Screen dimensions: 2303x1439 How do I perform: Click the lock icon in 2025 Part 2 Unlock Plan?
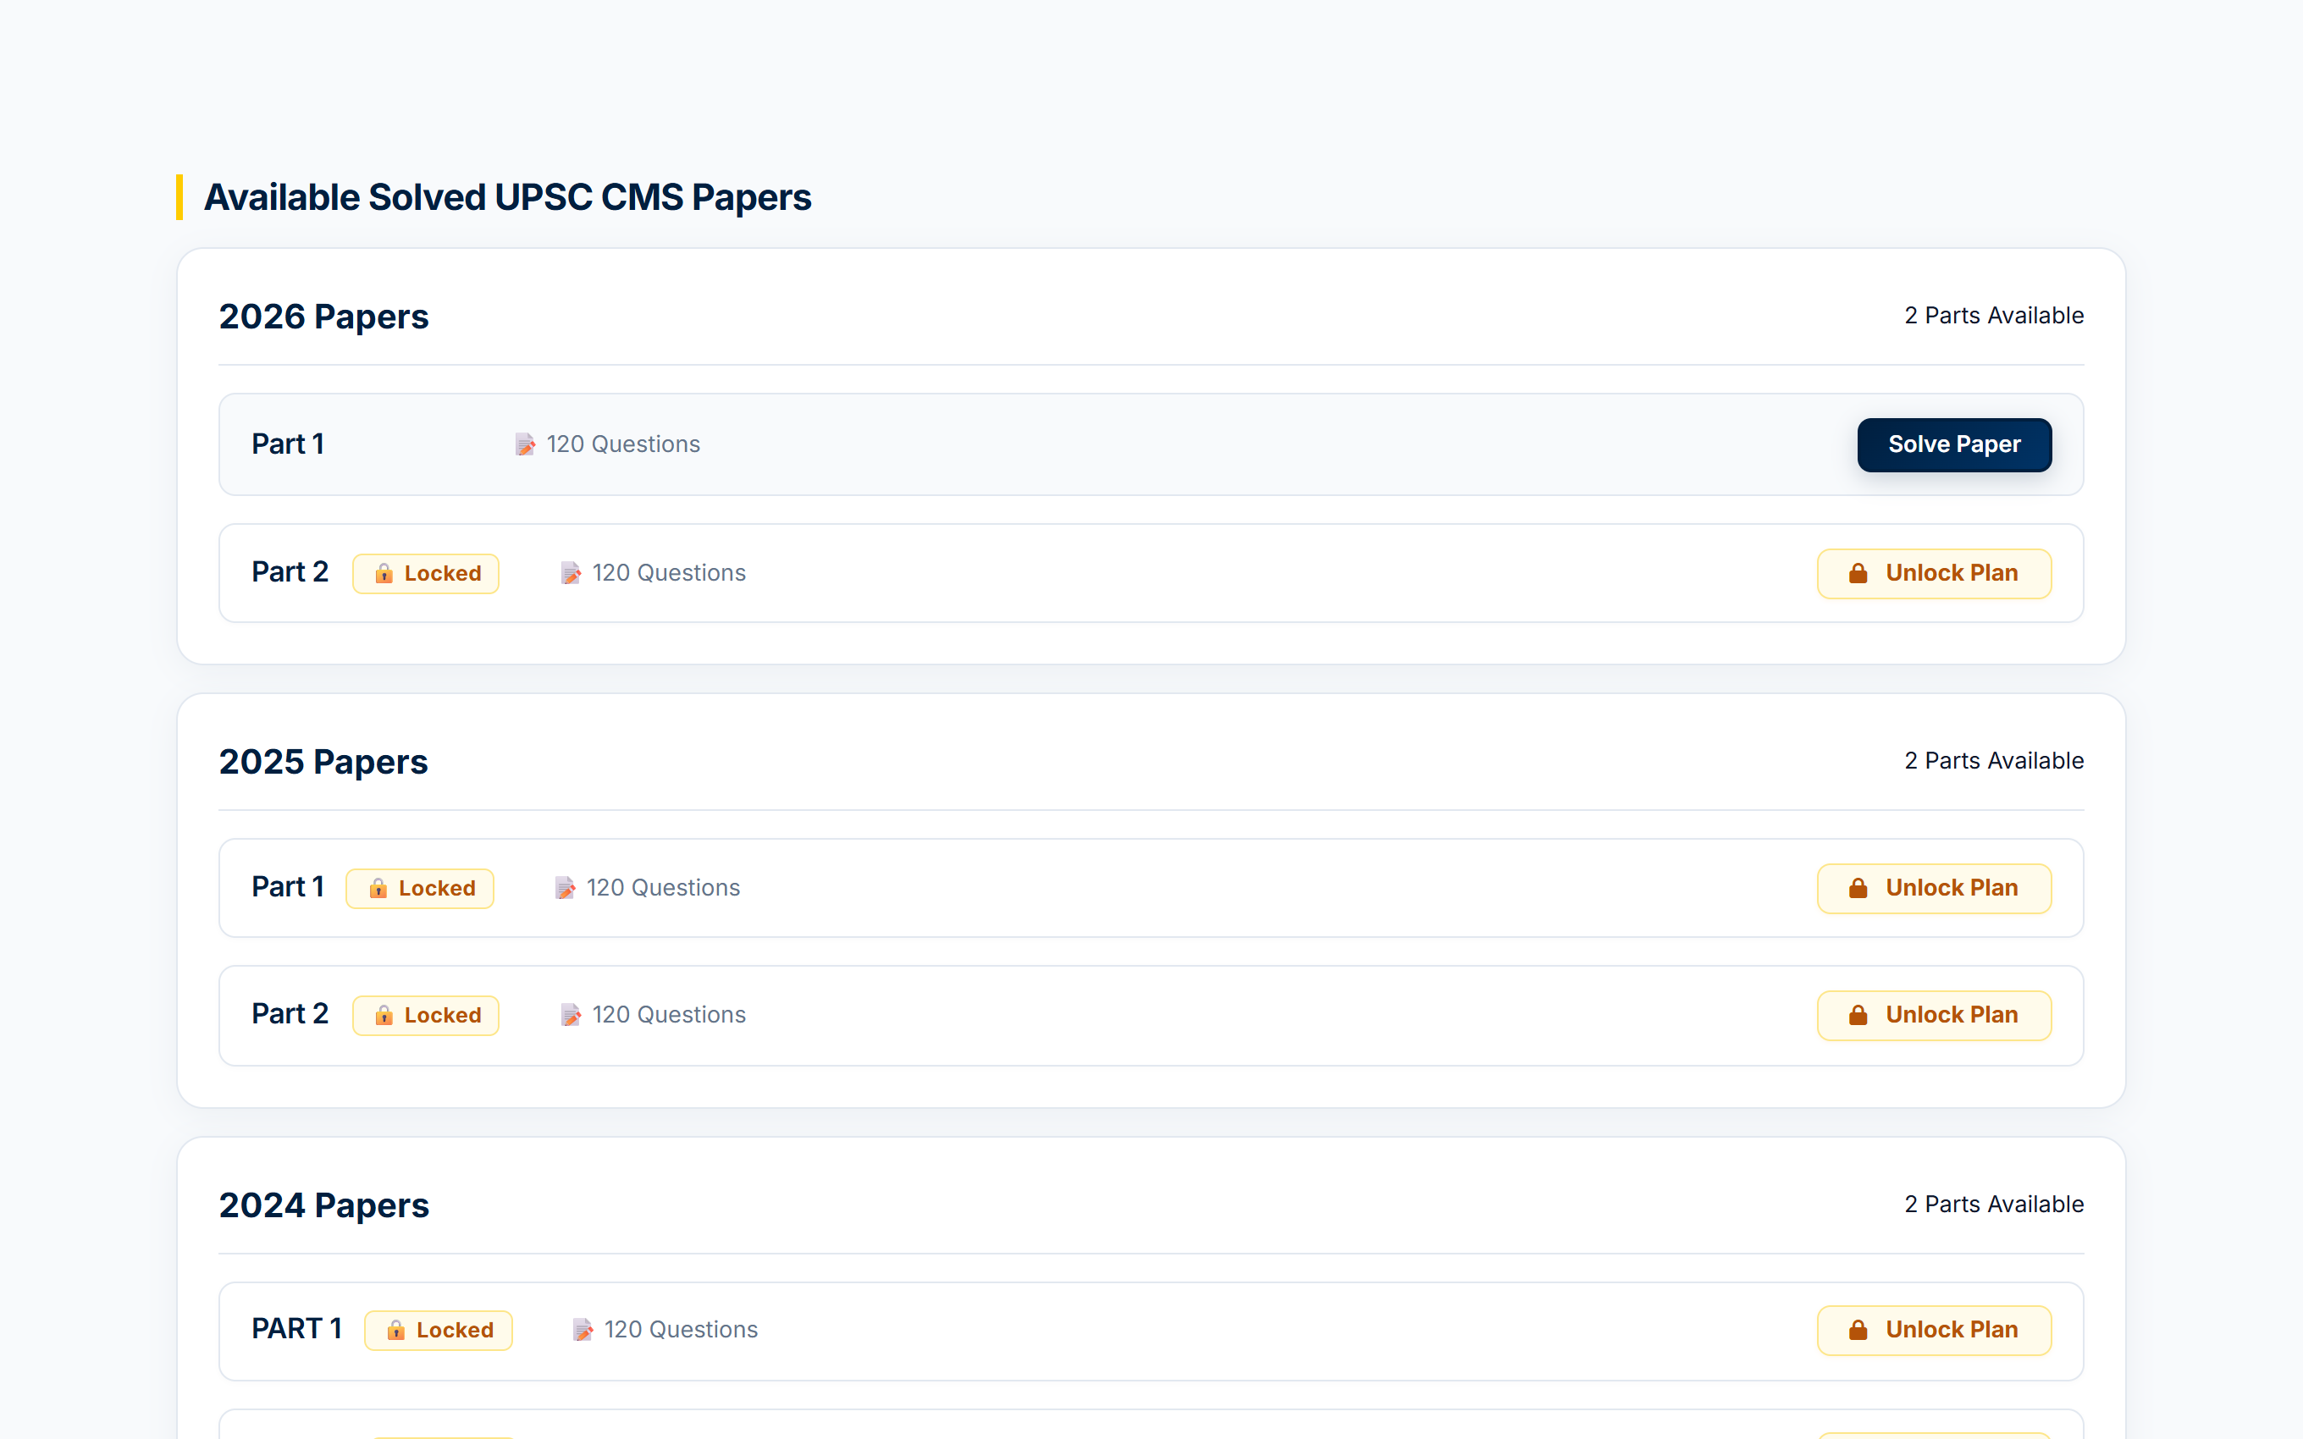click(x=1858, y=1016)
